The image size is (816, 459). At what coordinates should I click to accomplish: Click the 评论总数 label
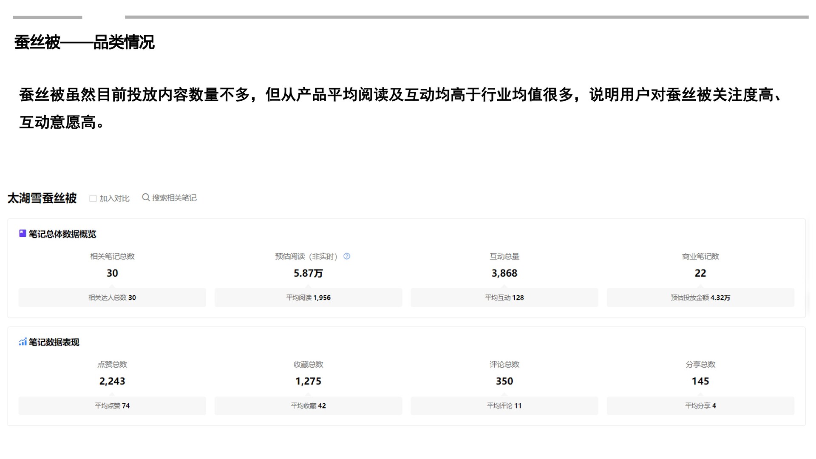(x=504, y=364)
